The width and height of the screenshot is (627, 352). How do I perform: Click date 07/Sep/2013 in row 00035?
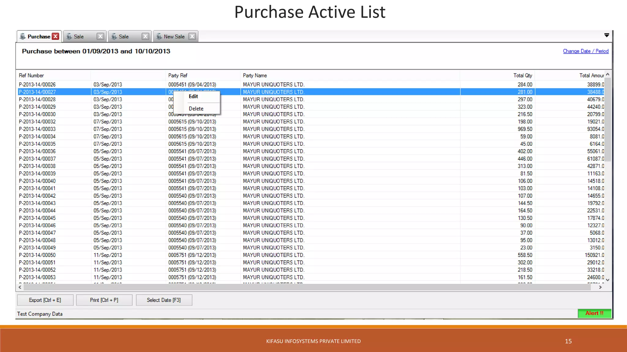point(108,144)
